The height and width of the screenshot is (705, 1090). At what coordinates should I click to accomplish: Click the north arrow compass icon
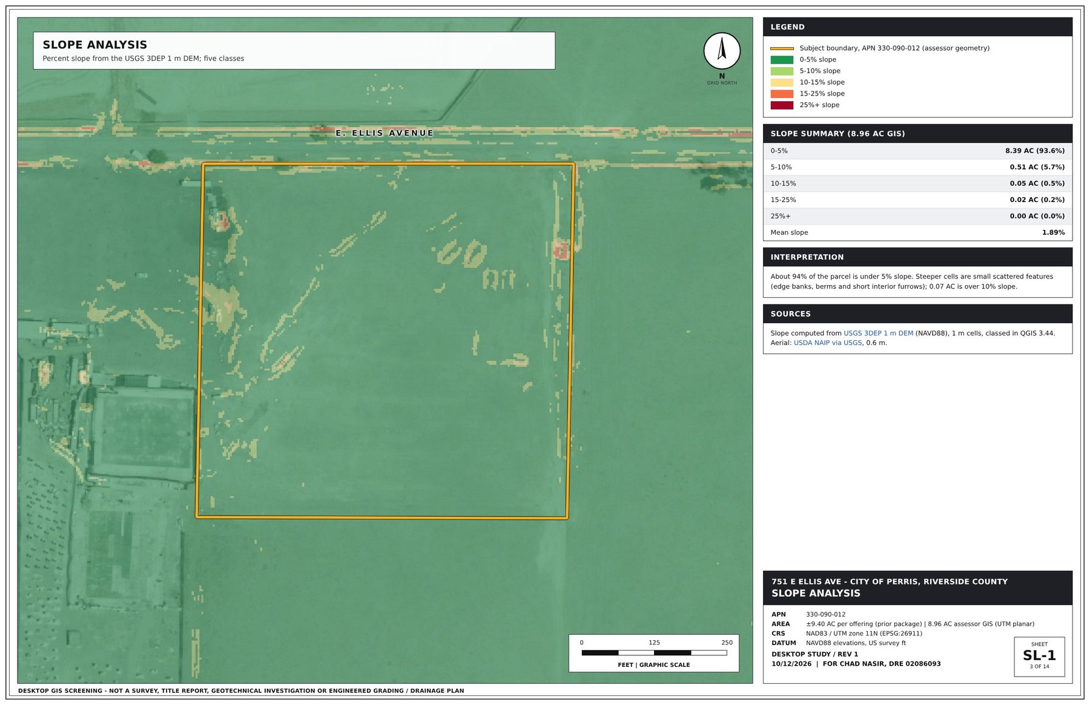[721, 51]
